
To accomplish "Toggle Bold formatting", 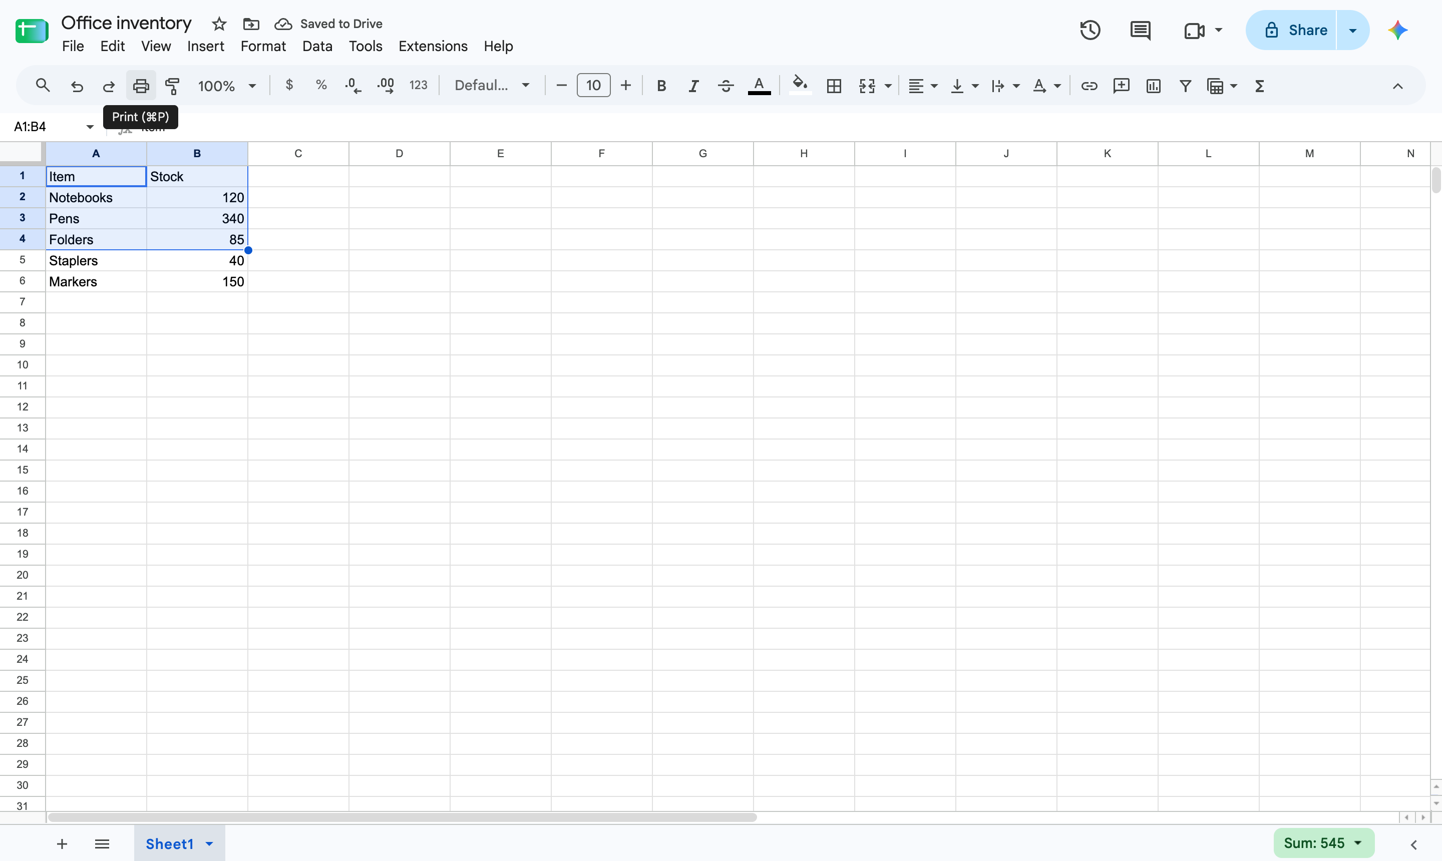I will click(661, 86).
